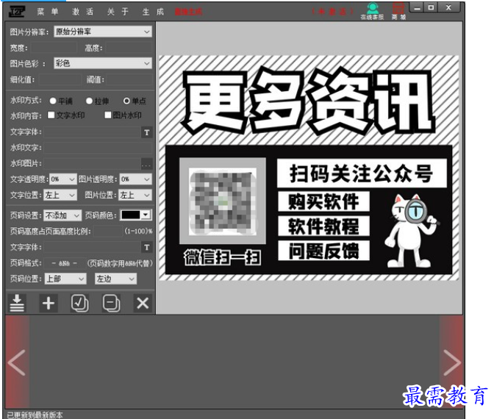The image size is (494, 419).
Task: Click the select-all checkmark icon
Action: 79,303
